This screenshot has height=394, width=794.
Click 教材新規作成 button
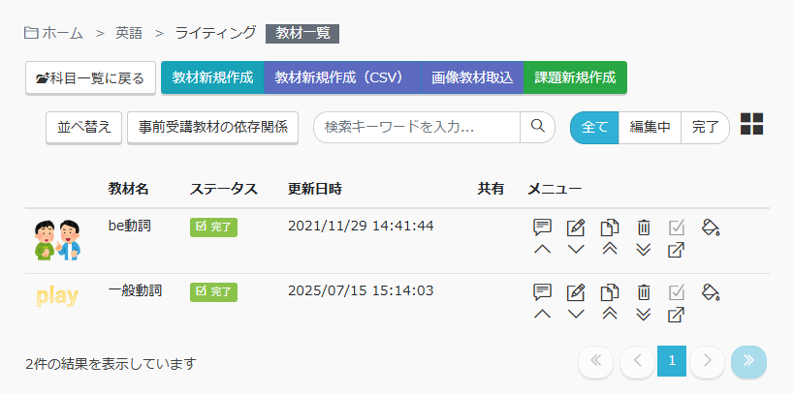pyautogui.click(x=212, y=77)
